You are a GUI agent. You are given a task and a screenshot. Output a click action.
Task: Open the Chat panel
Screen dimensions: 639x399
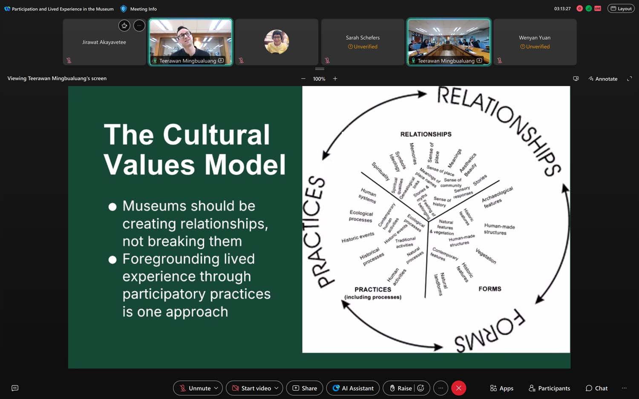click(596, 388)
